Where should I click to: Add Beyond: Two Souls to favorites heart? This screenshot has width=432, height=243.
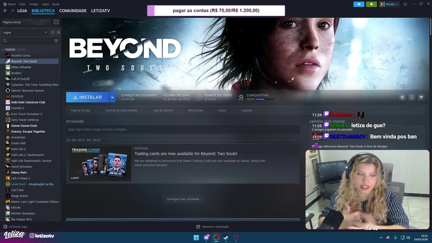point(421,97)
